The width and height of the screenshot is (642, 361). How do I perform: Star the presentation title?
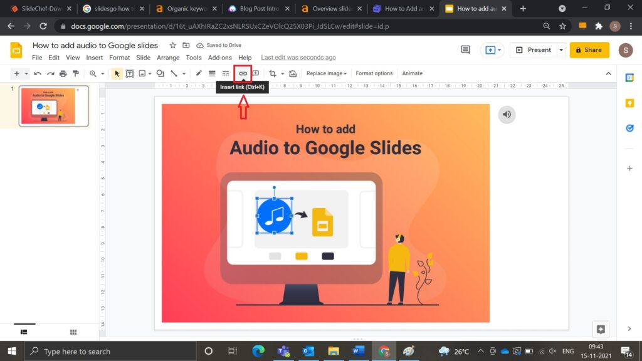click(x=173, y=45)
